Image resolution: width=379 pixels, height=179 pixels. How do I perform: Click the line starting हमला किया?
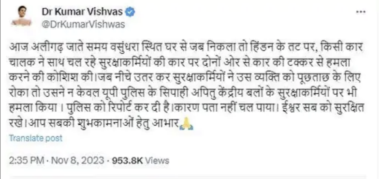click(187, 109)
